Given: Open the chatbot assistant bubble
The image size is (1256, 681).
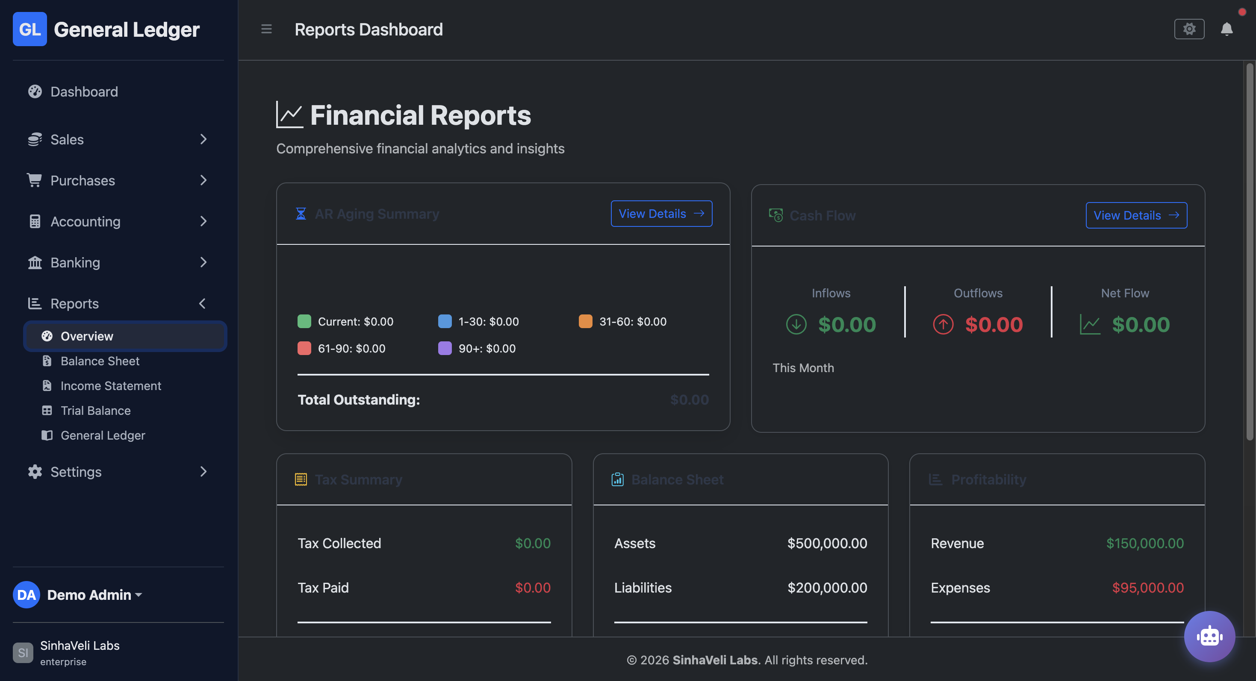Looking at the screenshot, I should click(x=1209, y=636).
